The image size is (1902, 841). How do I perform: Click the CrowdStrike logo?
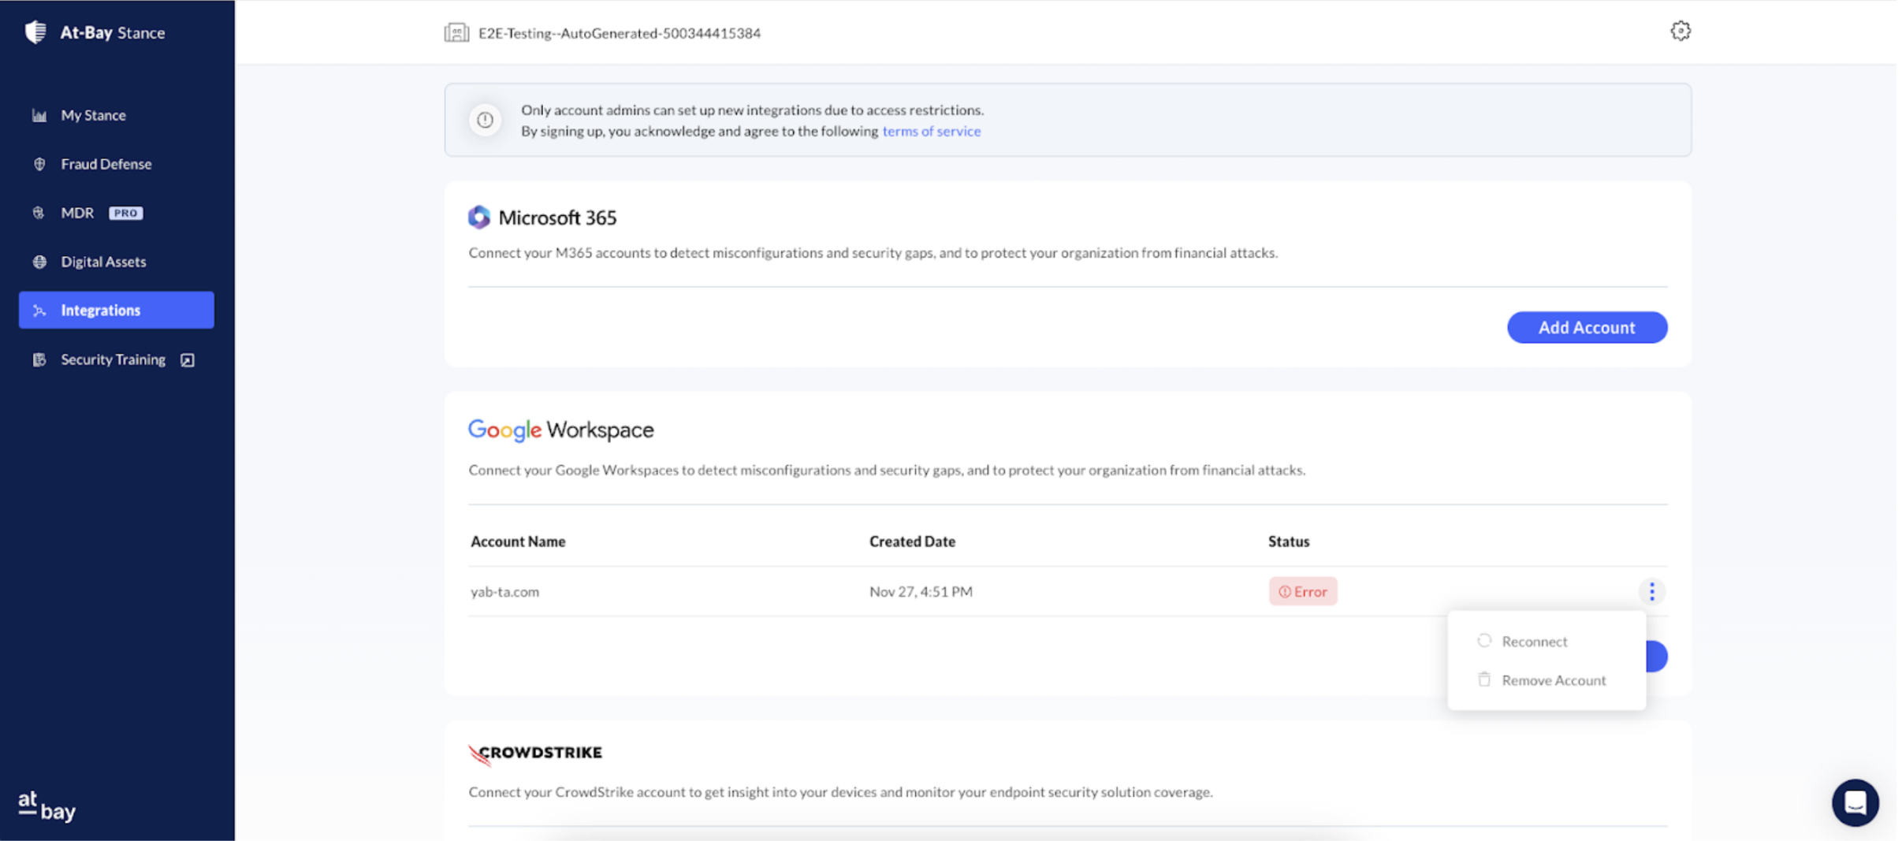tap(535, 754)
